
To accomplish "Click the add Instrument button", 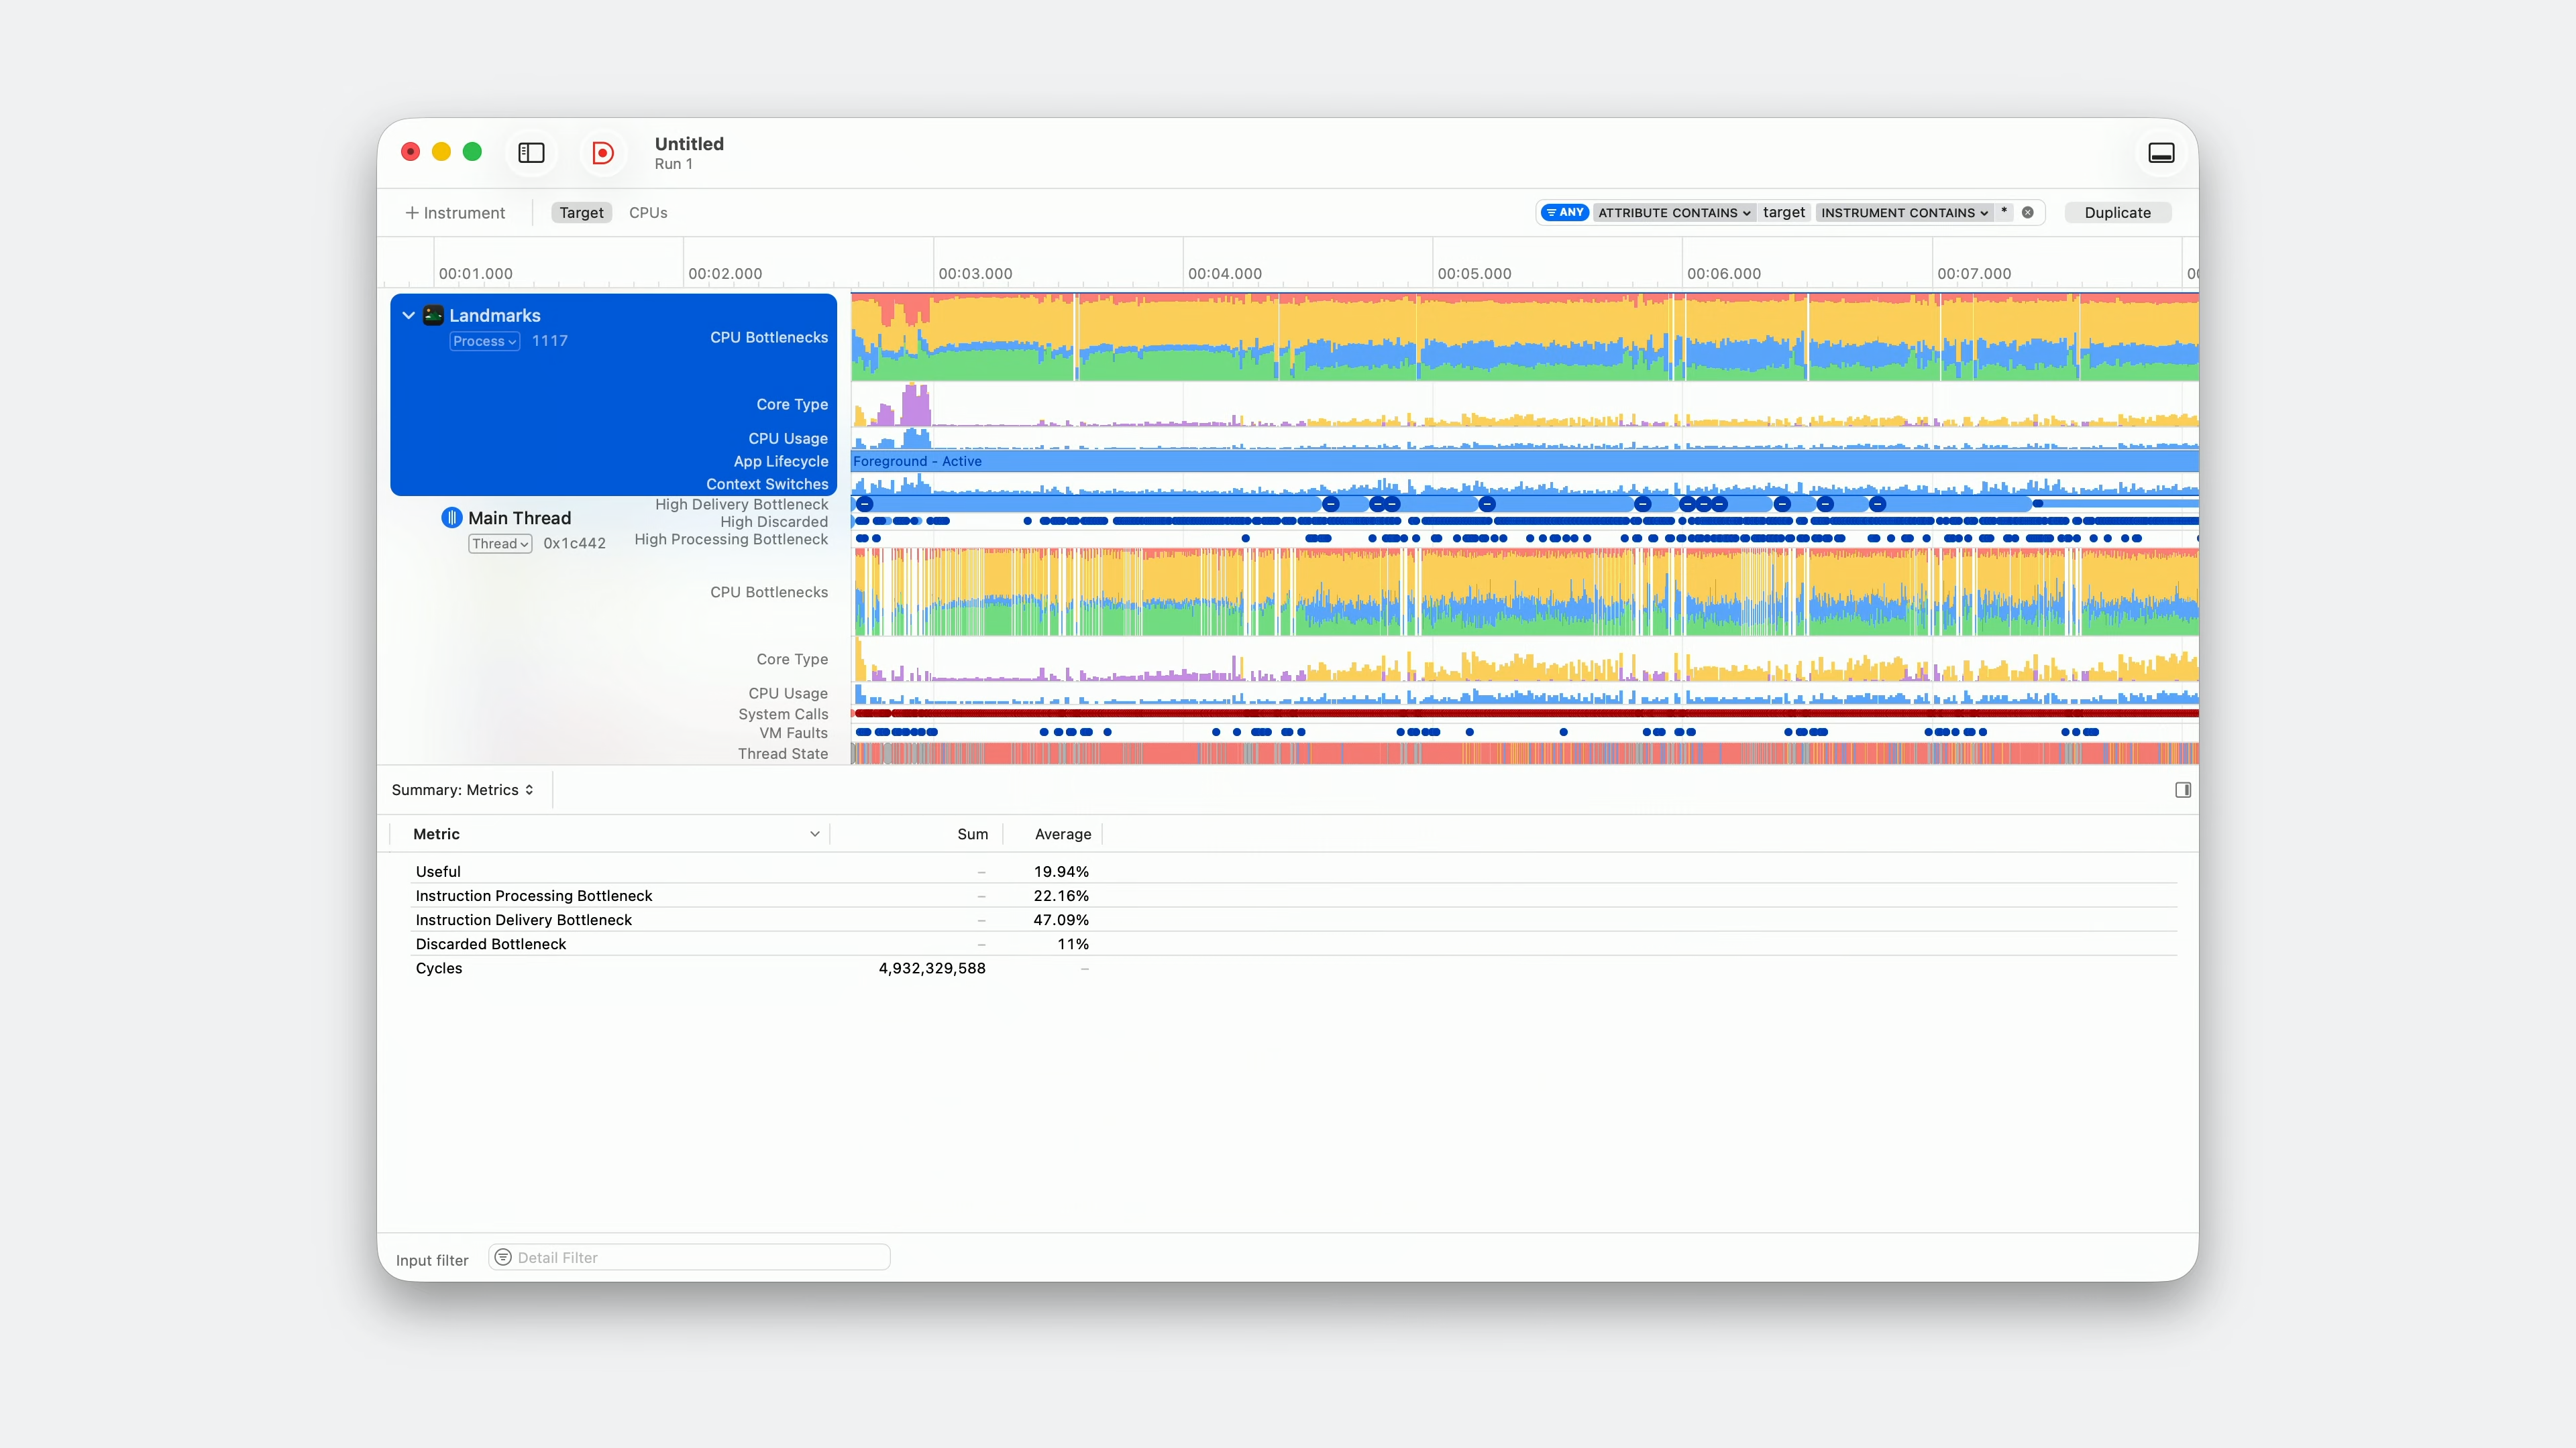I will [x=455, y=213].
